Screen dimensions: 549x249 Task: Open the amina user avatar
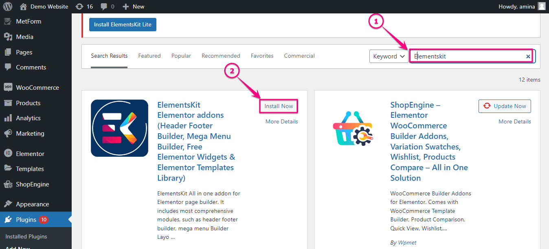(542, 6)
